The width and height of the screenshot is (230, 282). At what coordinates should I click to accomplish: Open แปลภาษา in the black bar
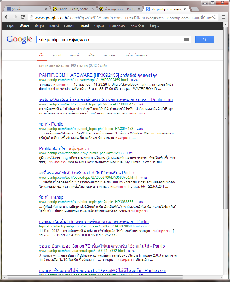pos(117,26)
